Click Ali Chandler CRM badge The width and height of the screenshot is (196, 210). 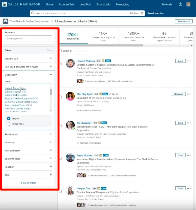pyautogui.click(x=104, y=123)
